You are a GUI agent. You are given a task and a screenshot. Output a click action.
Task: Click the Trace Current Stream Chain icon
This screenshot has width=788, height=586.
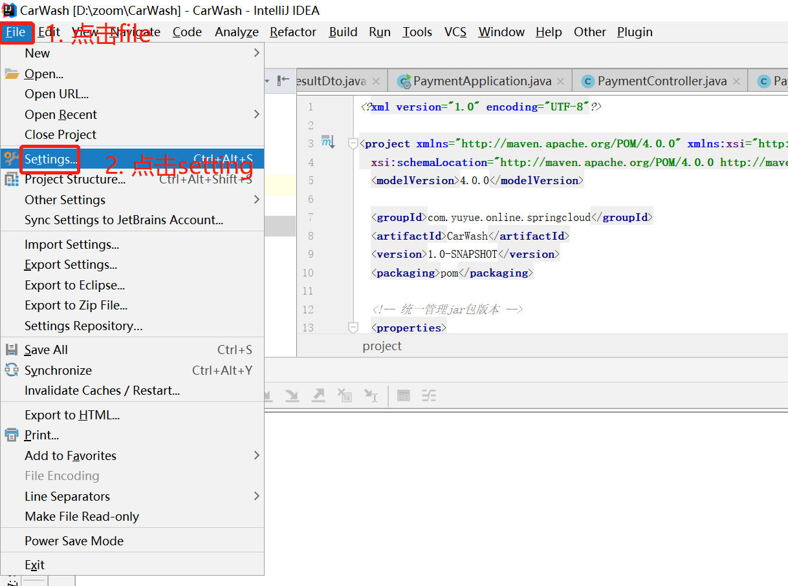coord(429,395)
